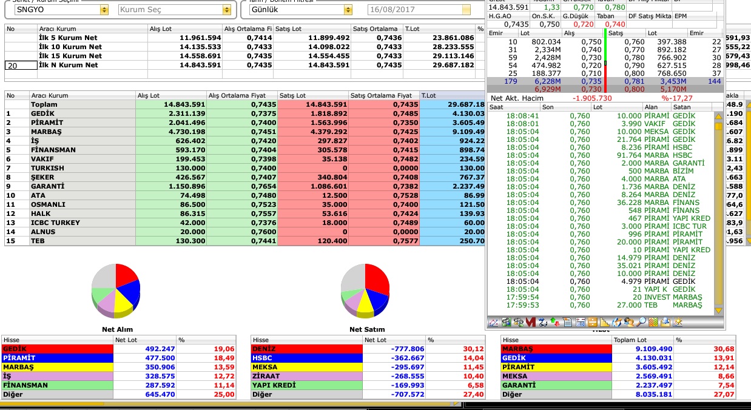The width and height of the screenshot is (751, 410).
Task: Click trades list scrollbar down arrow
Action: coord(719,311)
